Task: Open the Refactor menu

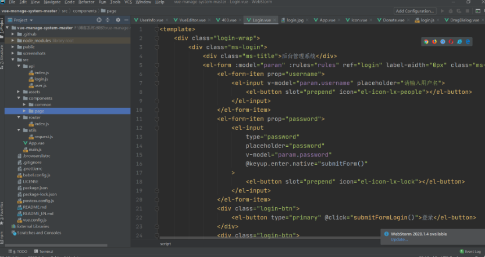Action: coord(86,2)
